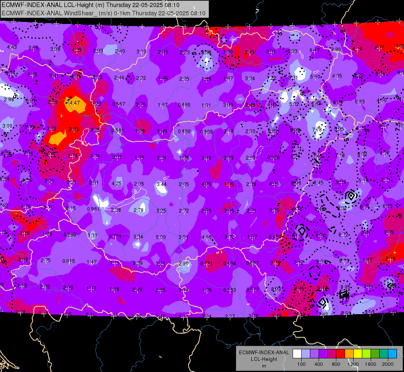Click the grid value 5.93

tap(293, 51)
